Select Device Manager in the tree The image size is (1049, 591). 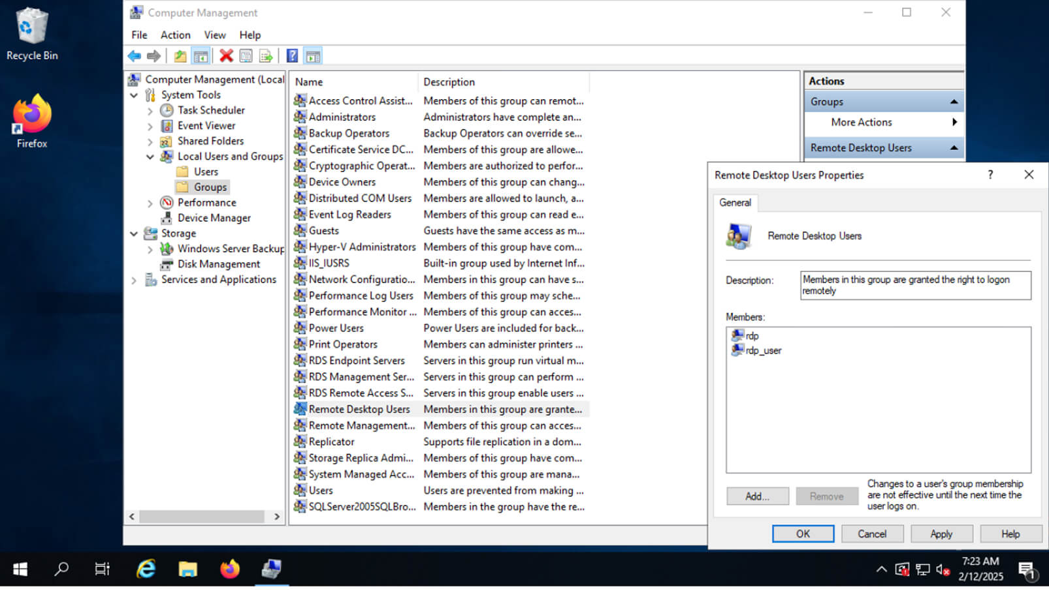(214, 218)
